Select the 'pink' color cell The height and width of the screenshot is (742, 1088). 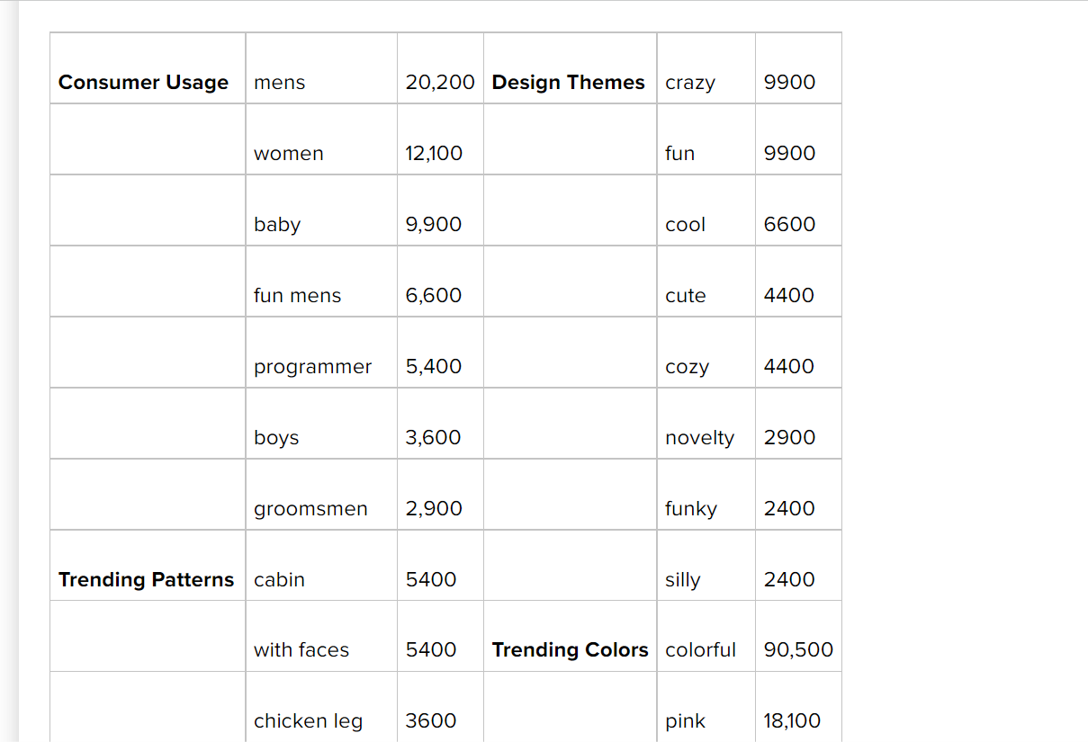706,707
